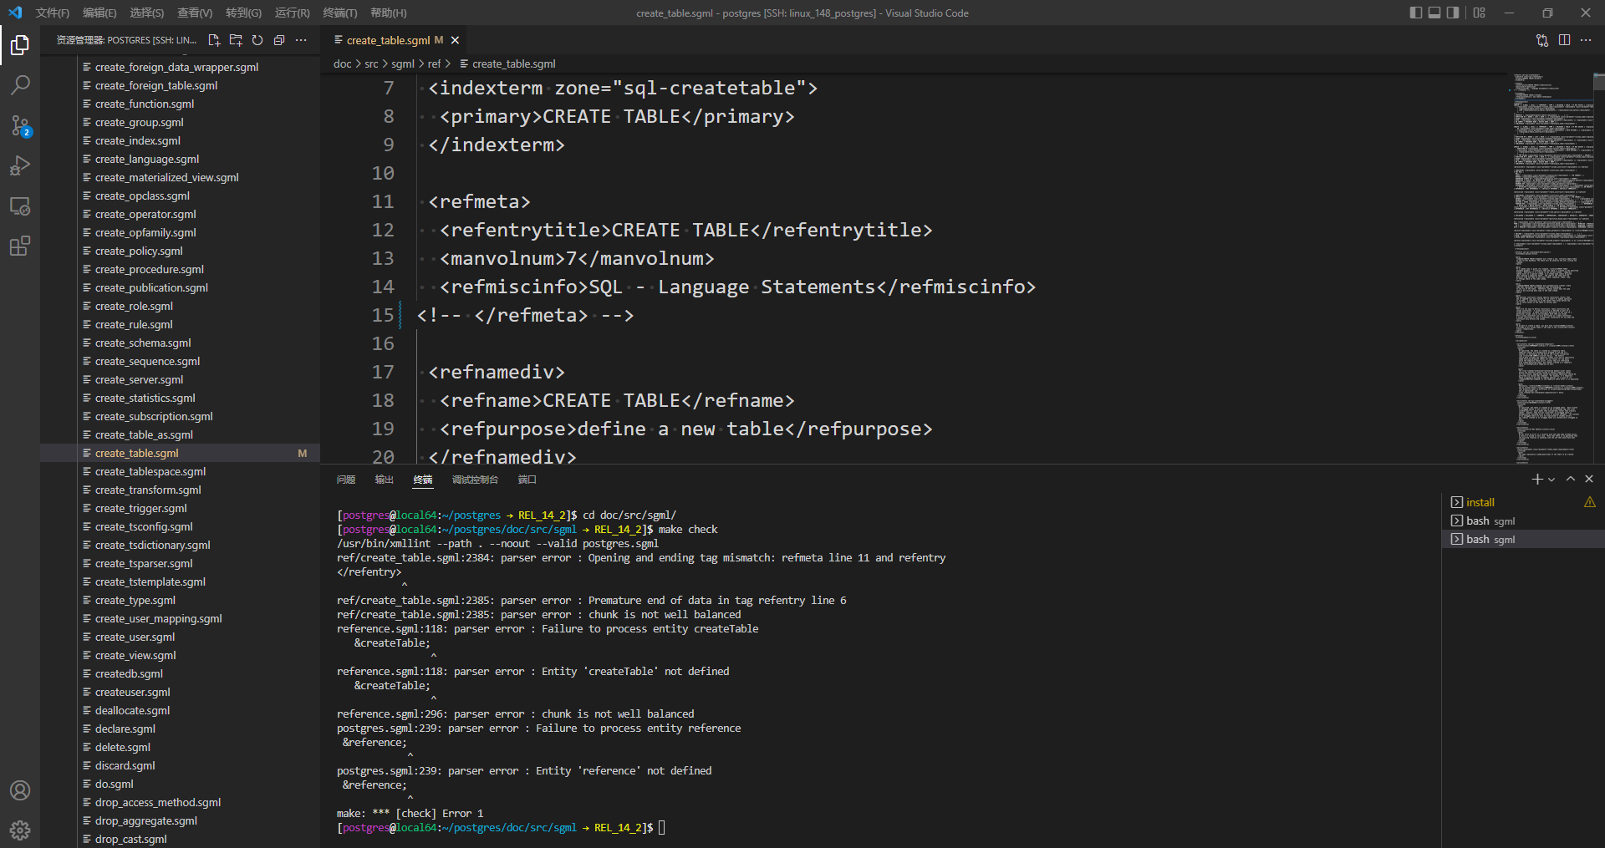Create a new terminal with plus icon
The height and width of the screenshot is (848, 1605).
1536,479
